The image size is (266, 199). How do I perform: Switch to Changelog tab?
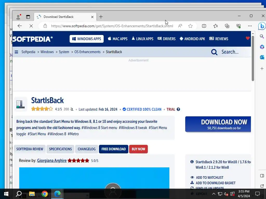pos(87,149)
